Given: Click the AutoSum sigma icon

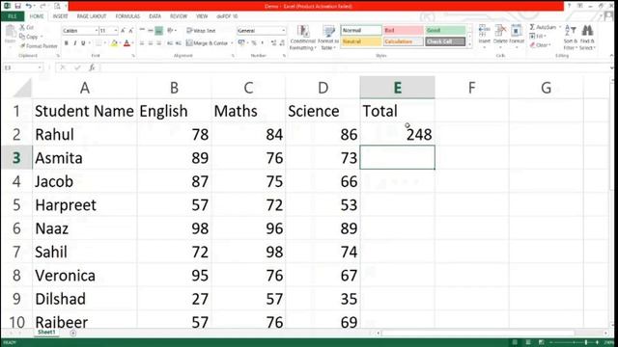Looking at the screenshot, I should pyautogui.click(x=532, y=27).
